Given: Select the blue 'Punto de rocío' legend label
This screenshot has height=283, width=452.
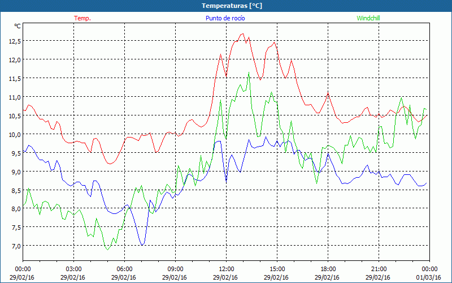Looking at the screenshot, I should point(225,18).
